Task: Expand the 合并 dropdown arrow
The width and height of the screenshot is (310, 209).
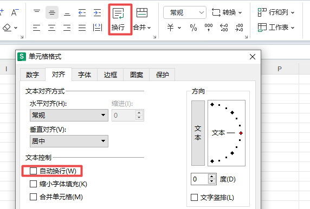Action: (x=149, y=28)
